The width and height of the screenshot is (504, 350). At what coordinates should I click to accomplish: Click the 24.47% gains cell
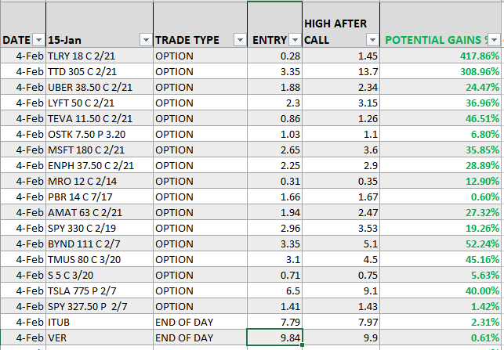441,87
